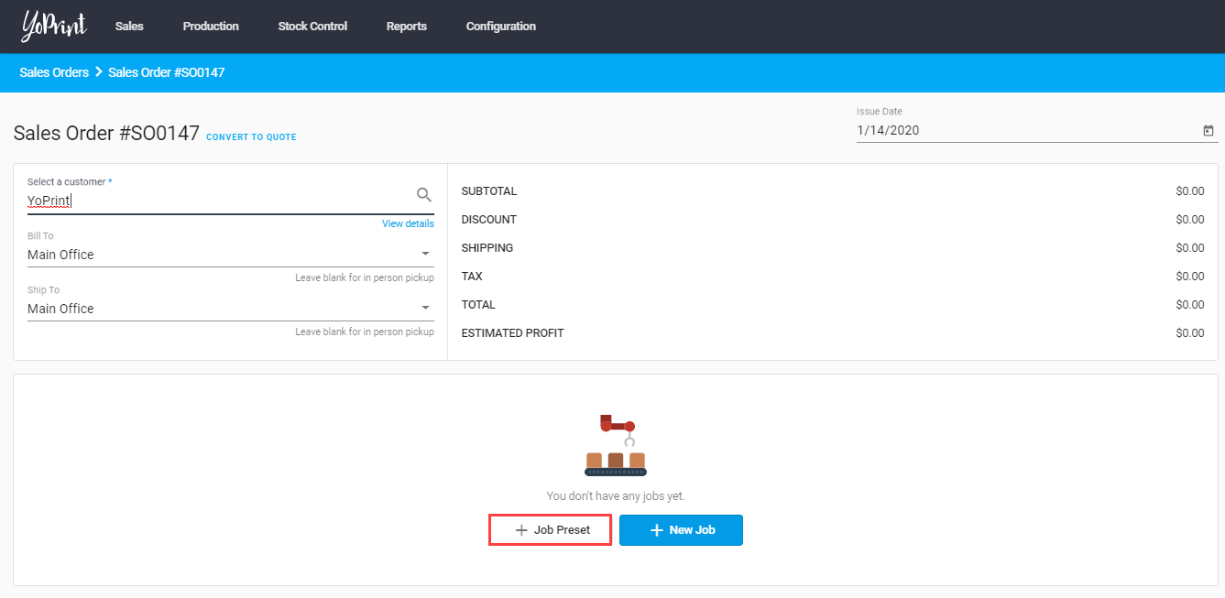Viewport: 1225px width, 598px height.
Task: Open the Stock Control menu
Action: click(312, 27)
